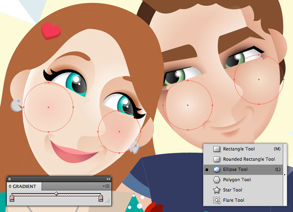Click the tearoff arrow on tool flyout
Viewport: 293px width, 212px height.
[x=285, y=174]
